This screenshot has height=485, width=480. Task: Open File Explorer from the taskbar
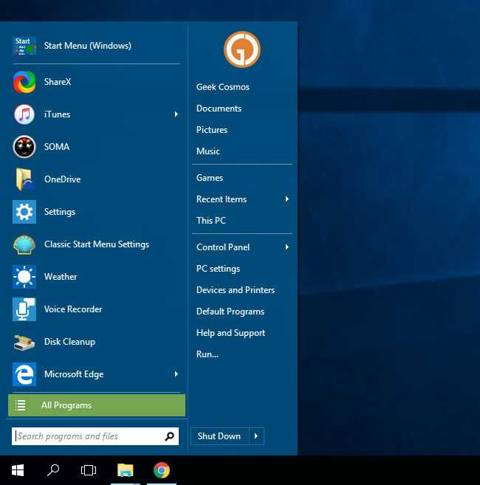[126, 470]
